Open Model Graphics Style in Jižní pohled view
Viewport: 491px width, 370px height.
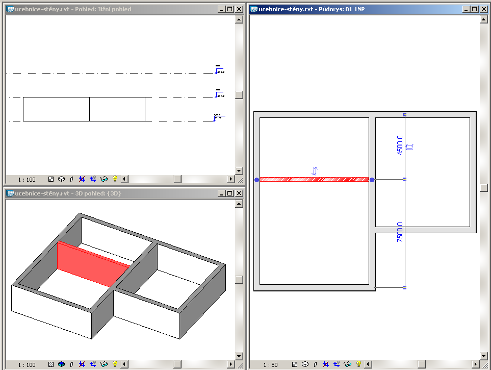coord(61,179)
